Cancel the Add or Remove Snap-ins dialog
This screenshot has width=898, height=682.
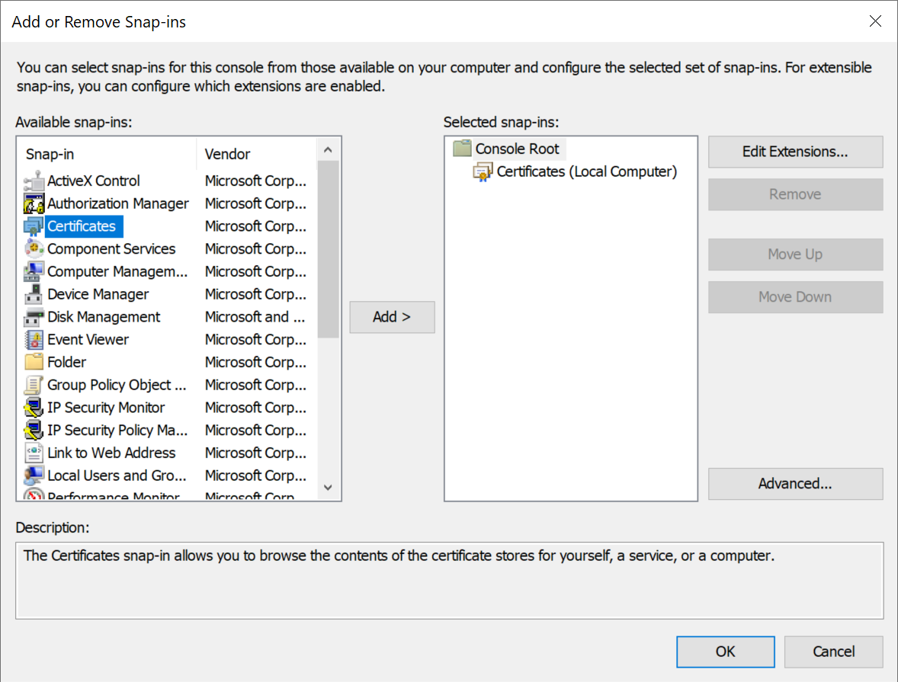pos(833,652)
